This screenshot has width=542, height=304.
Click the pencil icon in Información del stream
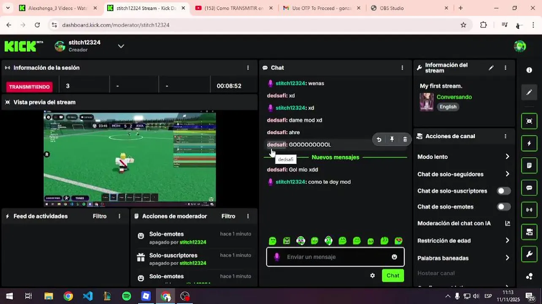pyautogui.click(x=491, y=68)
